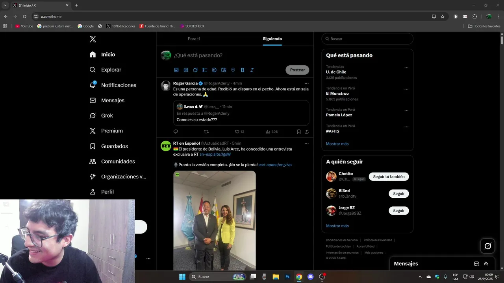Show more accounts to follow
The image size is (504, 283).
pos(337,226)
